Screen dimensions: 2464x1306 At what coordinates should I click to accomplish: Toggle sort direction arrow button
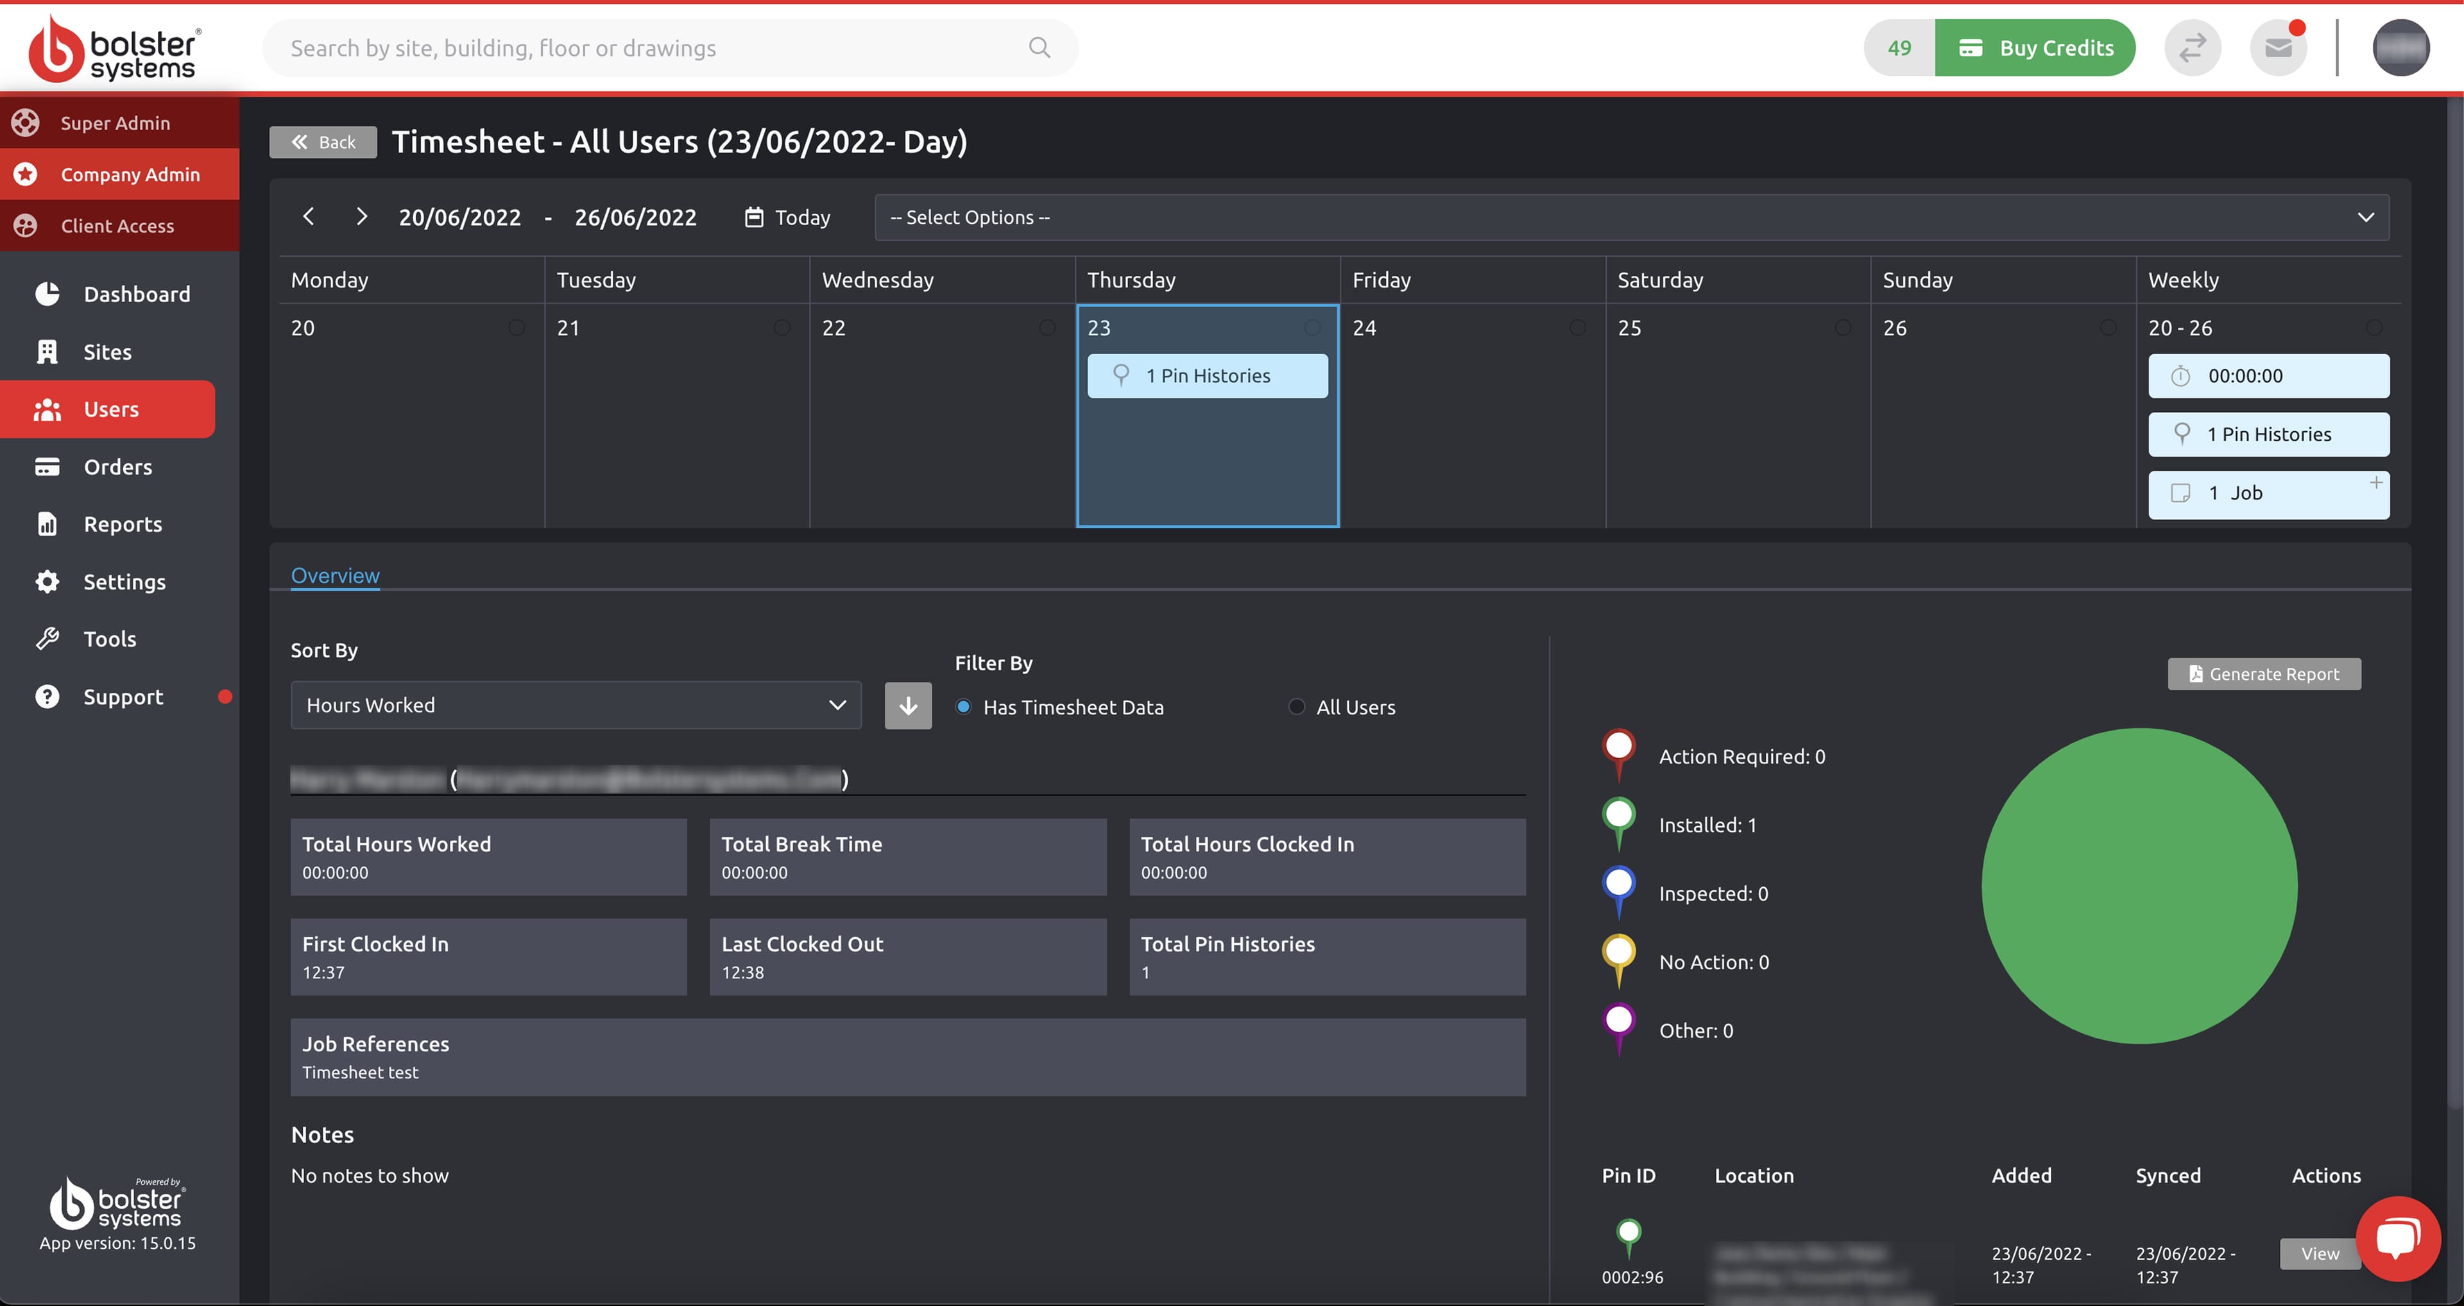click(x=908, y=706)
